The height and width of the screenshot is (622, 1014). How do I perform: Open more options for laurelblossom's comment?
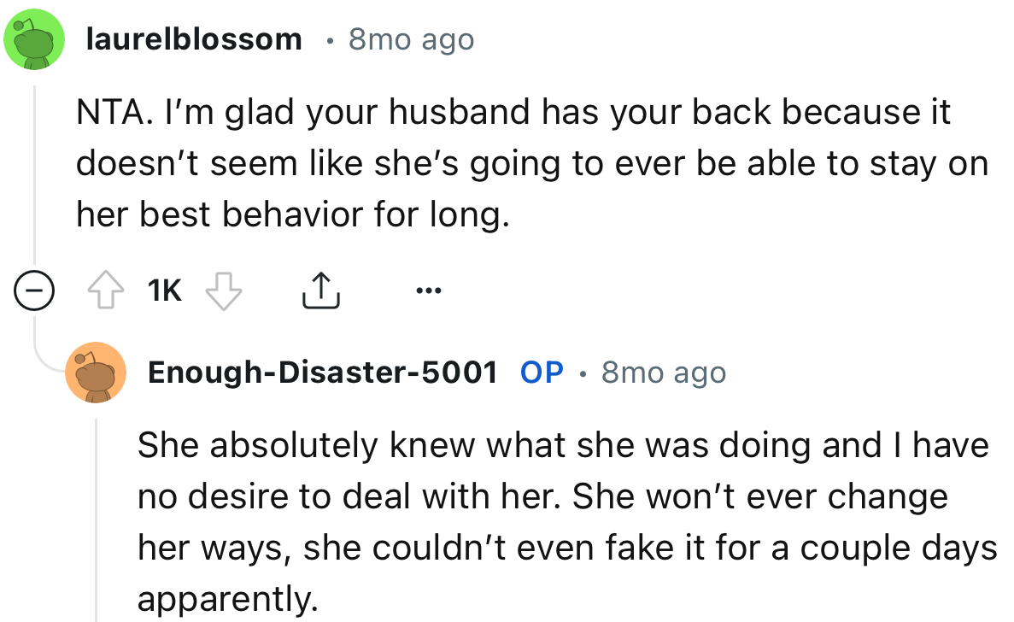428,290
